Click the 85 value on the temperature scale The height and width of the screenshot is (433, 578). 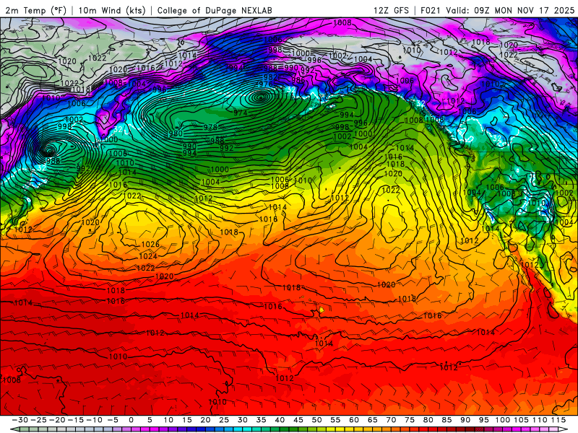pyautogui.click(x=447, y=420)
